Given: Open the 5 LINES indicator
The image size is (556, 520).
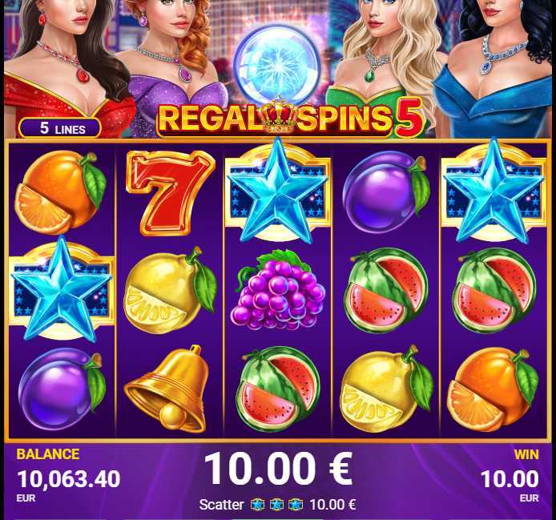Looking at the screenshot, I should [59, 128].
